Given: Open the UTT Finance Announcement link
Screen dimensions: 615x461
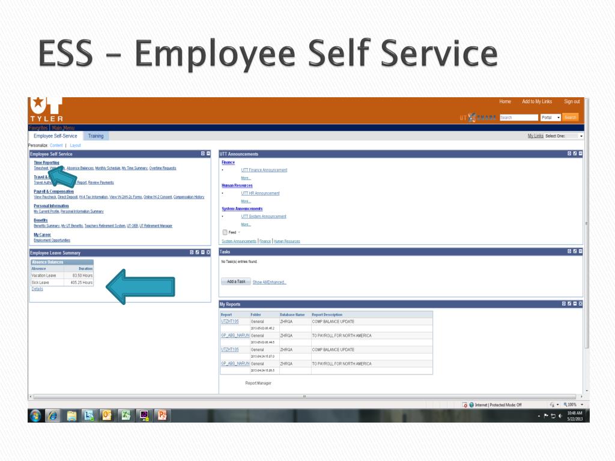Looking at the screenshot, I should pyautogui.click(x=264, y=170).
